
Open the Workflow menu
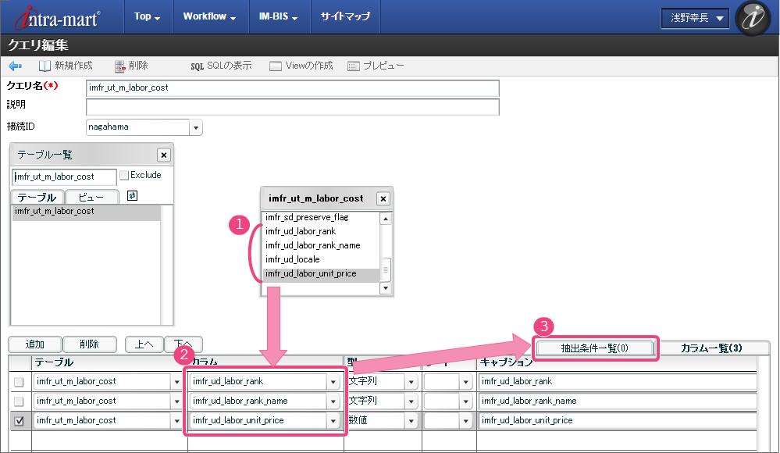click(x=210, y=16)
